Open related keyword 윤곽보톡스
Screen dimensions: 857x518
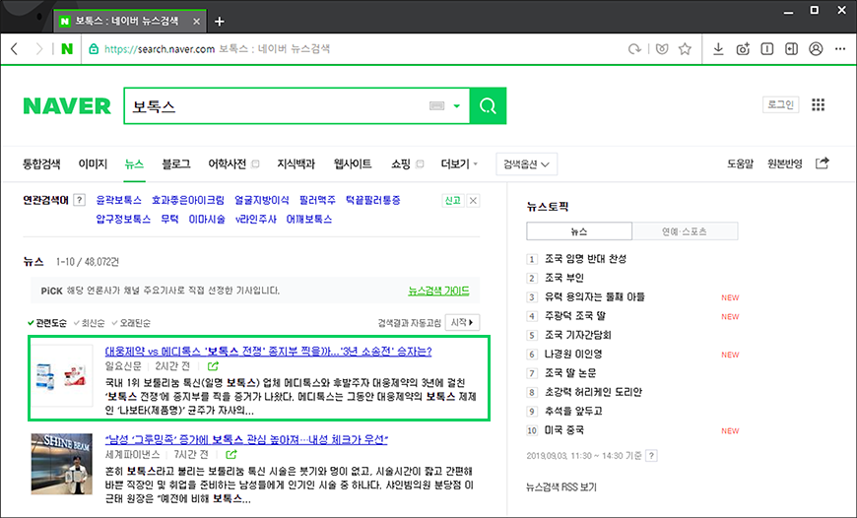pyautogui.click(x=118, y=201)
